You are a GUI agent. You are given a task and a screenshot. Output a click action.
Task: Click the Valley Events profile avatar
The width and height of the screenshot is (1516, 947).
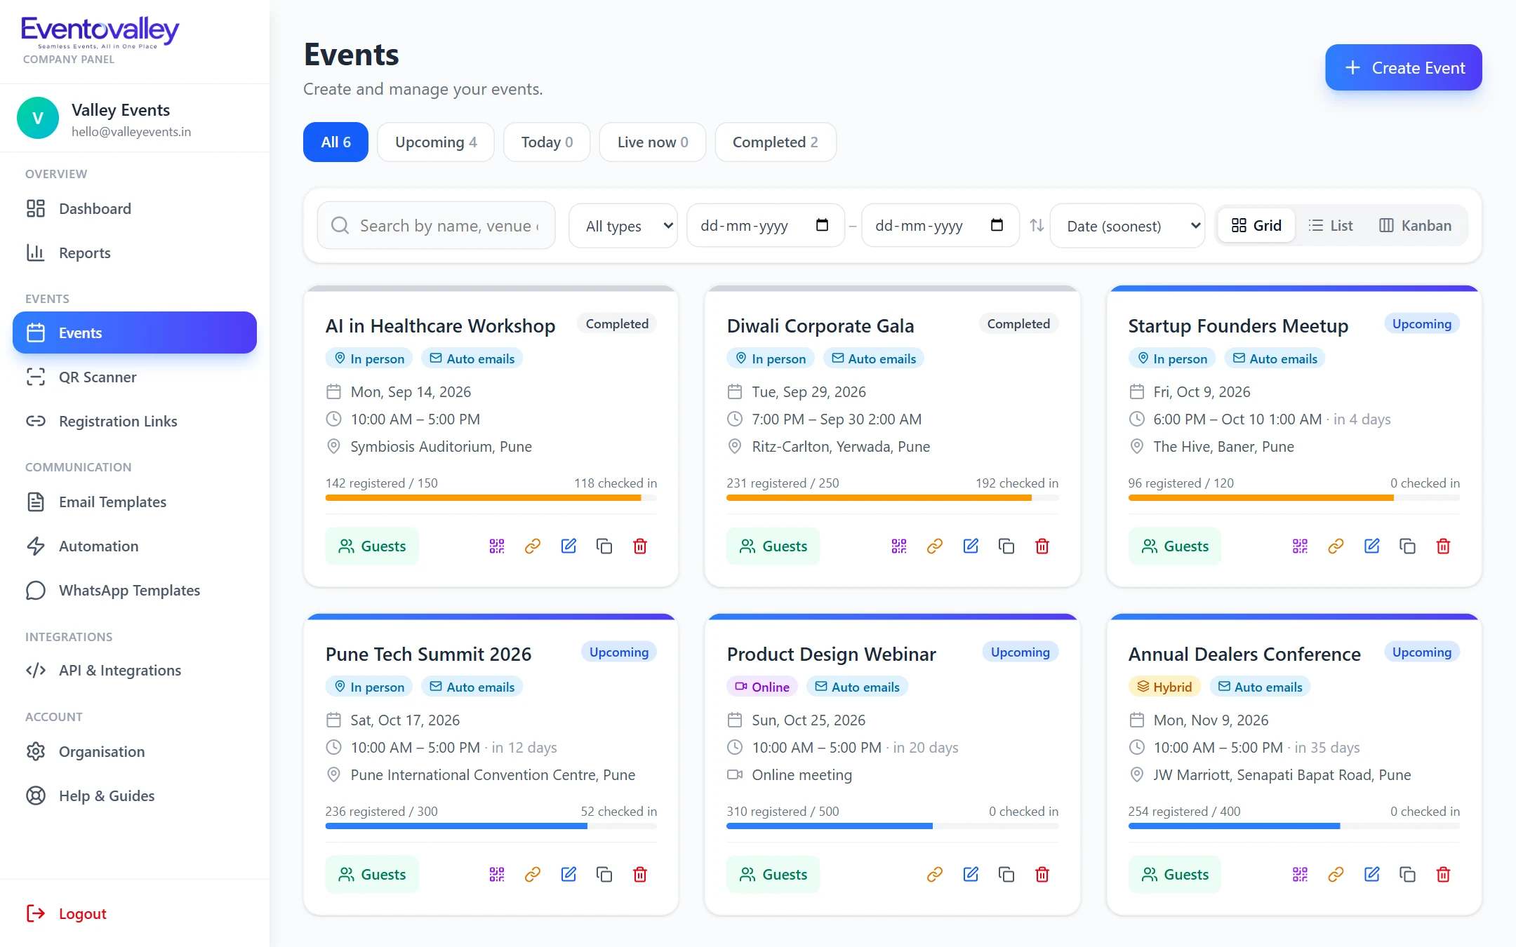[x=38, y=118]
